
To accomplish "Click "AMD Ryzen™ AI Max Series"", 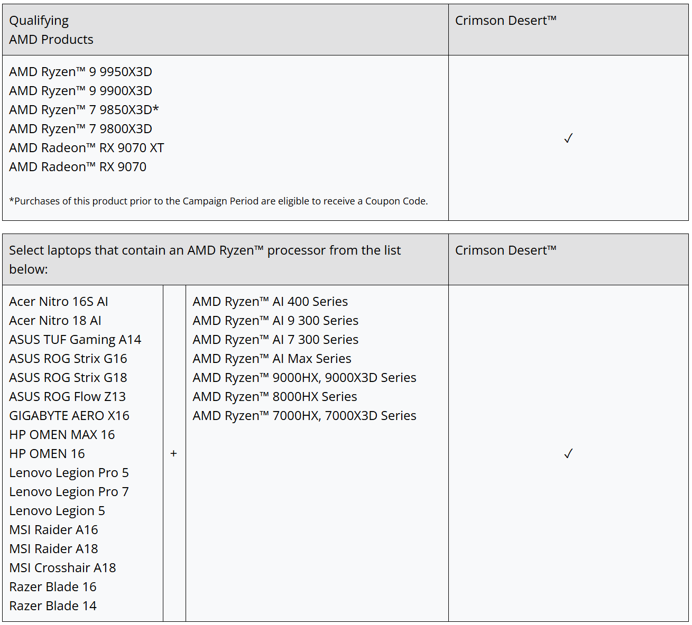I will click(272, 359).
